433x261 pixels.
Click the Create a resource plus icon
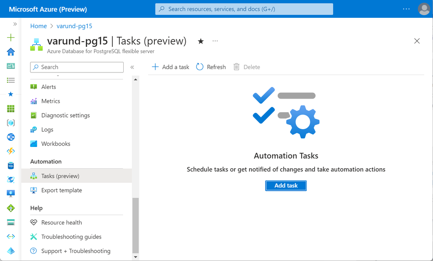(x=11, y=38)
